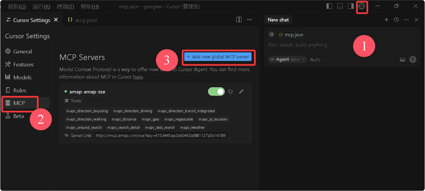
Task: Show chat history
Action: (x=396, y=20)
